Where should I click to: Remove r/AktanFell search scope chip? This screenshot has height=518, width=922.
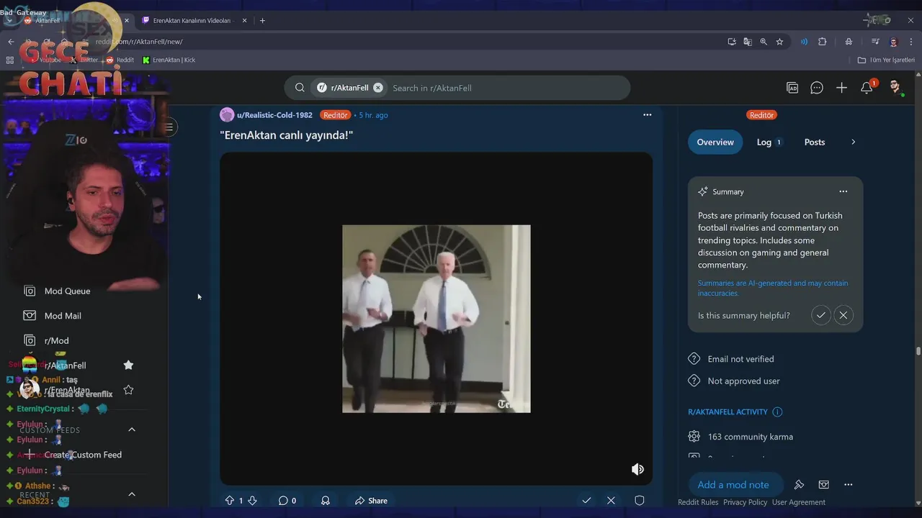[x=378, y=88]
